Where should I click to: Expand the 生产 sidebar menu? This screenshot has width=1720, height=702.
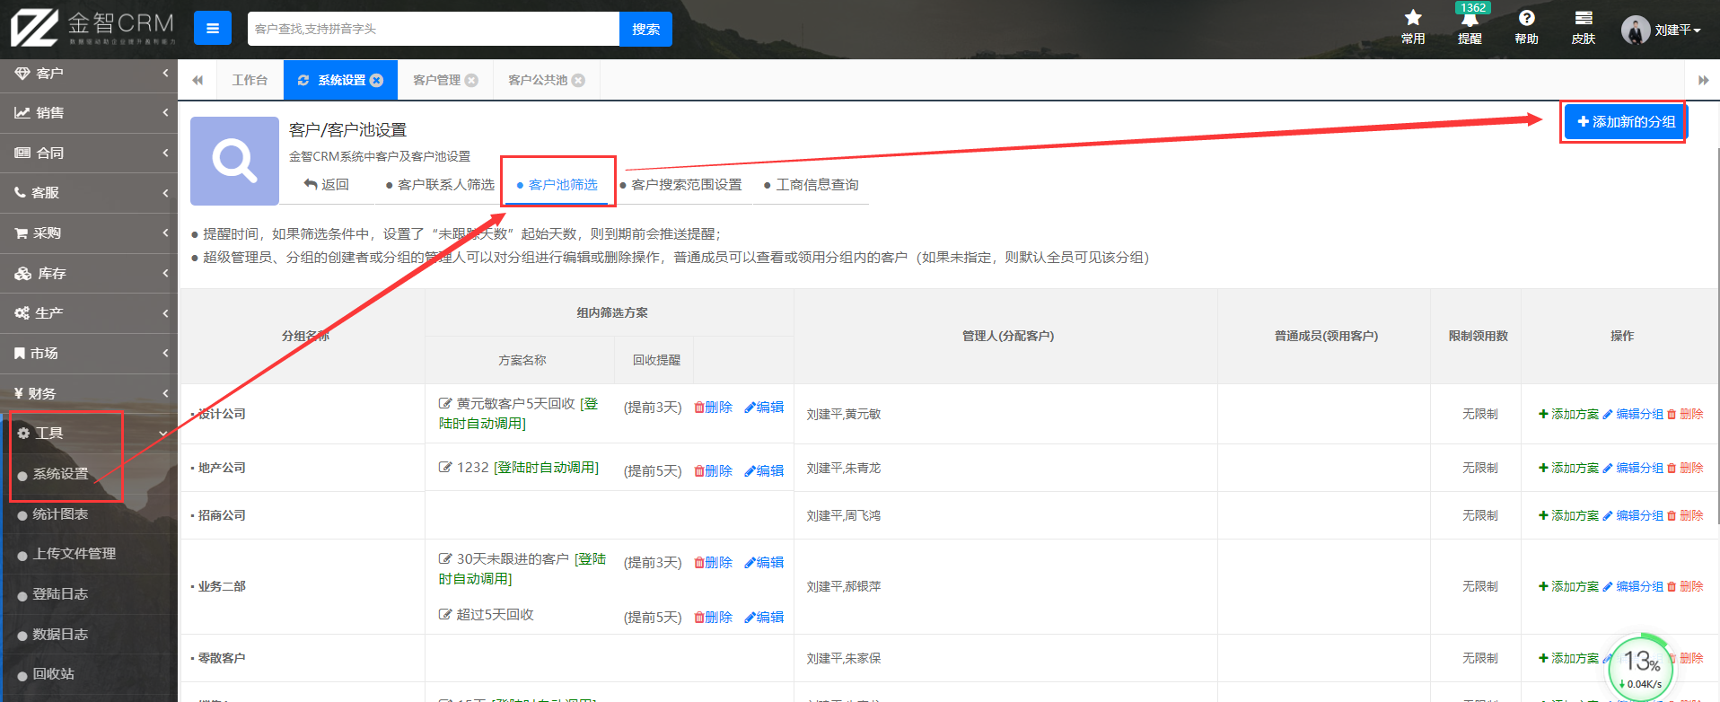(89, 313)
